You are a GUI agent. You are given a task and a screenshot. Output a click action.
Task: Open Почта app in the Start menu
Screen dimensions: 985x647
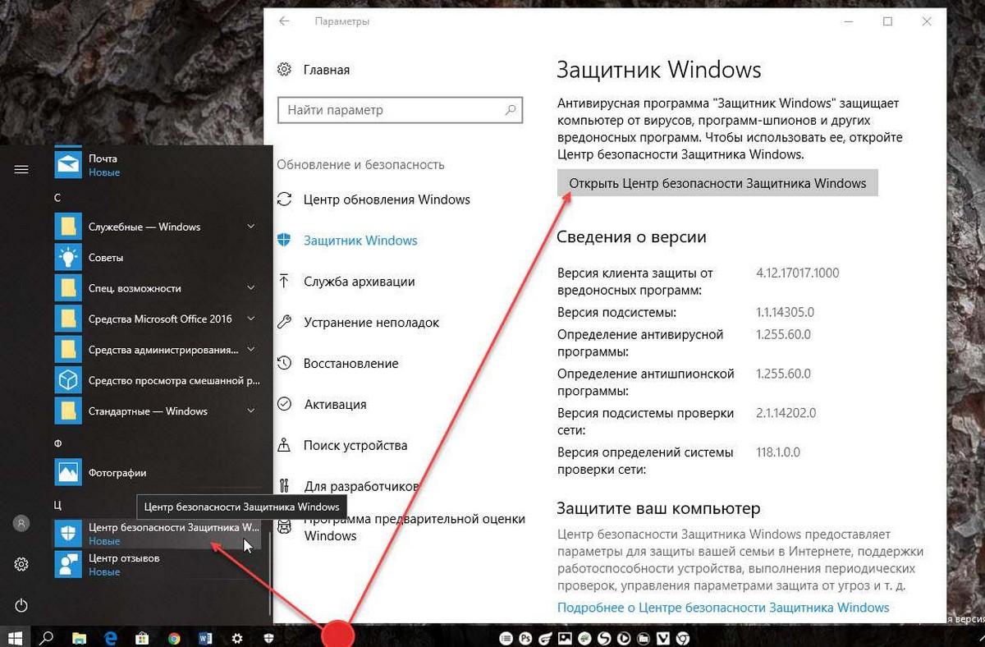point(157,164)
